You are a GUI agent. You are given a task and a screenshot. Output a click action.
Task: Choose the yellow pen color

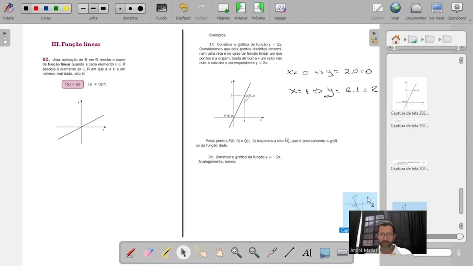click(66, 8)
